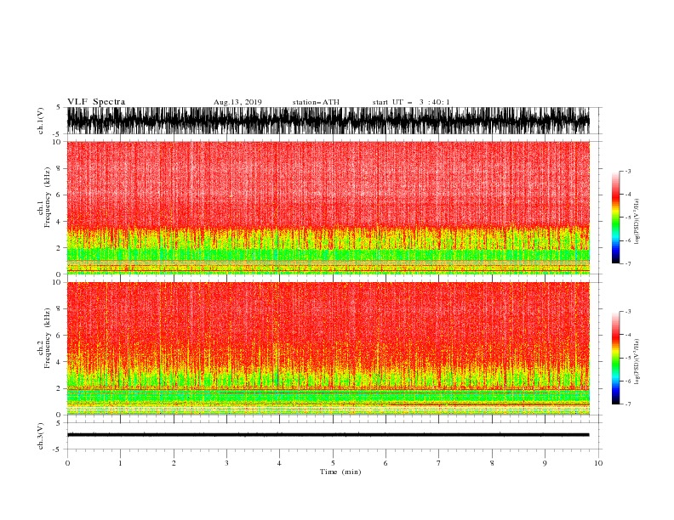Click the 'ch.1(V)' waveform axis label
This screenshot has height=520, width=674.
(x=41, y=121)
